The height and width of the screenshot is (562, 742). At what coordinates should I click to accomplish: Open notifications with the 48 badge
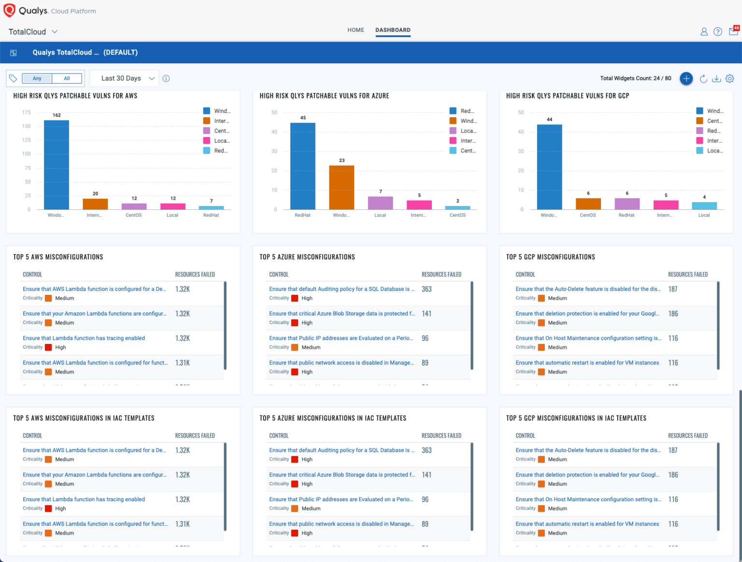pos(732,31)
